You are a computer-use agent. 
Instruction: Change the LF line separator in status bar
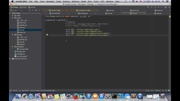pos(152,91)
